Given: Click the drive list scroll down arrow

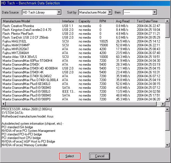Looking at the screenshot, I should [167, 99].
